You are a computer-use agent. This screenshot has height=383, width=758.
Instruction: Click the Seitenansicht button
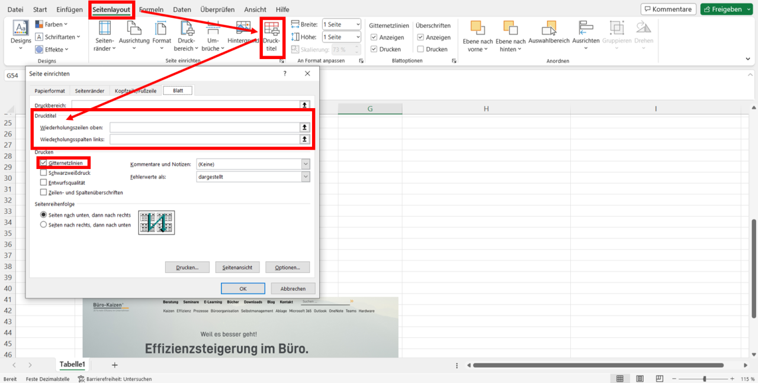pyautogui.click(x=237, y=267)
